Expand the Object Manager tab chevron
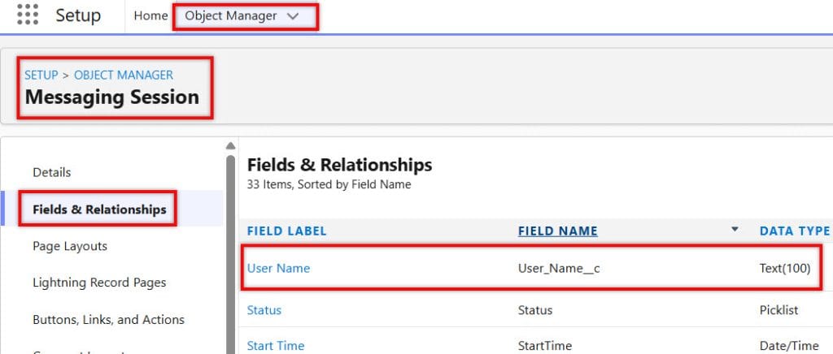This screenshot has height=354, width=833. [x=293, y=16]
